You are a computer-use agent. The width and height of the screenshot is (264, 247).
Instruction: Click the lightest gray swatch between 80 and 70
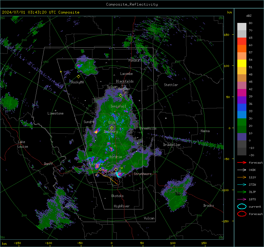click(242, 27)
